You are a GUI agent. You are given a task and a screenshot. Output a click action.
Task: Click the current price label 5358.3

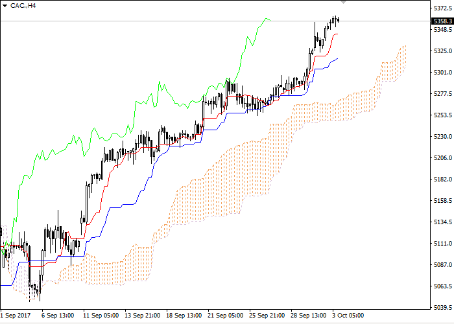click(442, 21)
